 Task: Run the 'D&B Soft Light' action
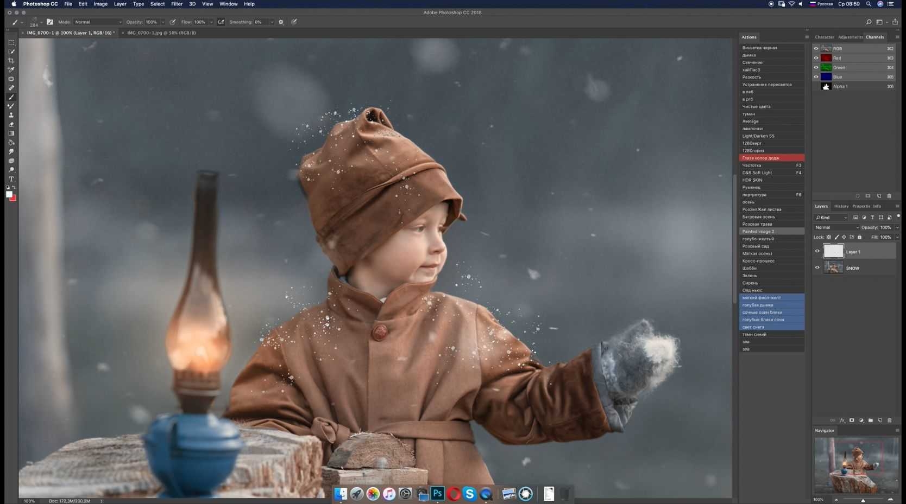coord(771,173)
